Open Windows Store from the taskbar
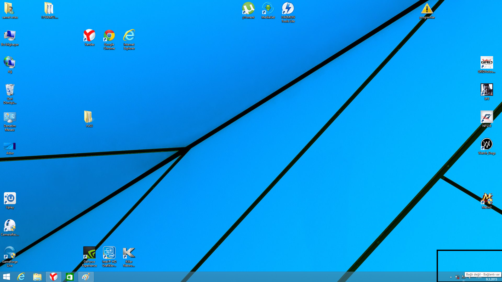Screen dimensions: 502x282 point(70,277)
